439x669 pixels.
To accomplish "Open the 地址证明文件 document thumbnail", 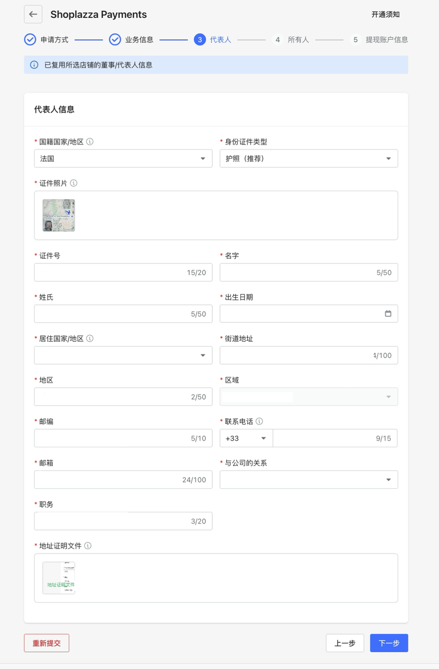I will click(59, 578).
